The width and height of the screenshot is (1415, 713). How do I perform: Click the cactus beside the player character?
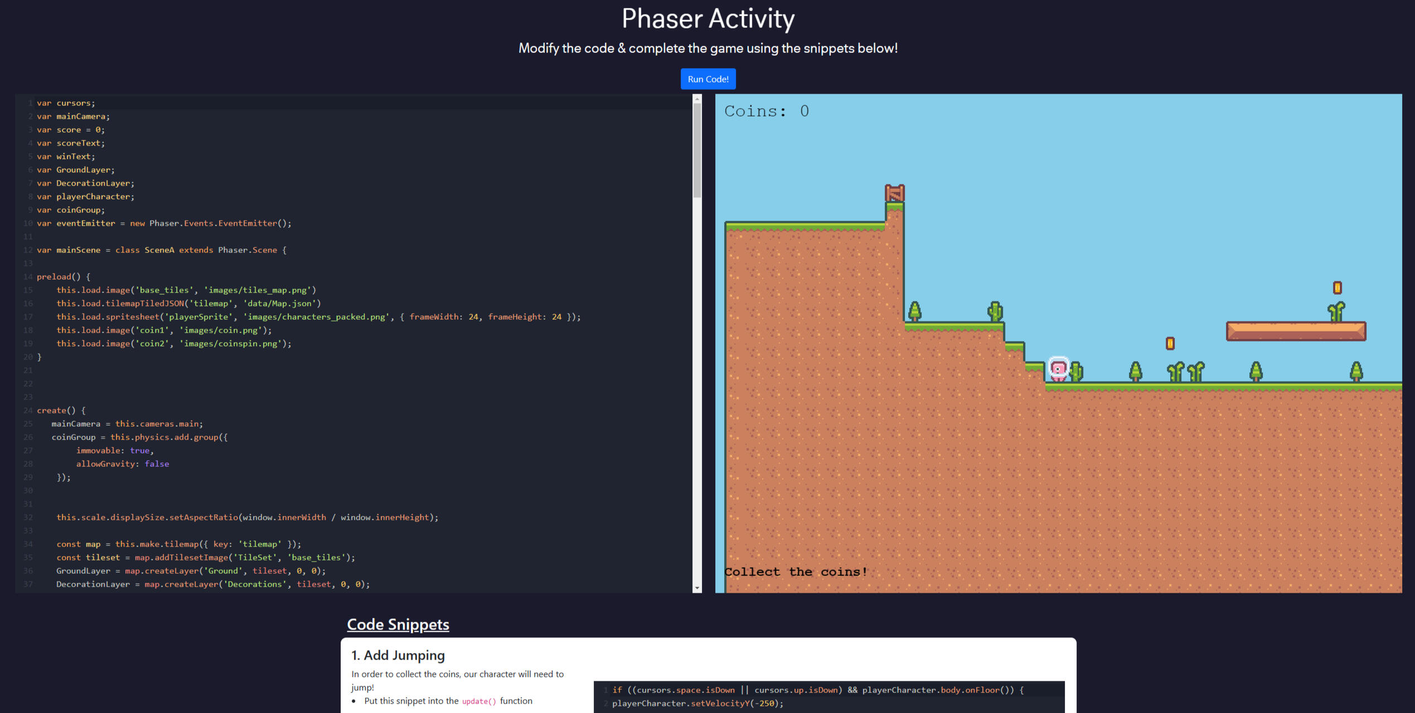(x=1077, y=371)
